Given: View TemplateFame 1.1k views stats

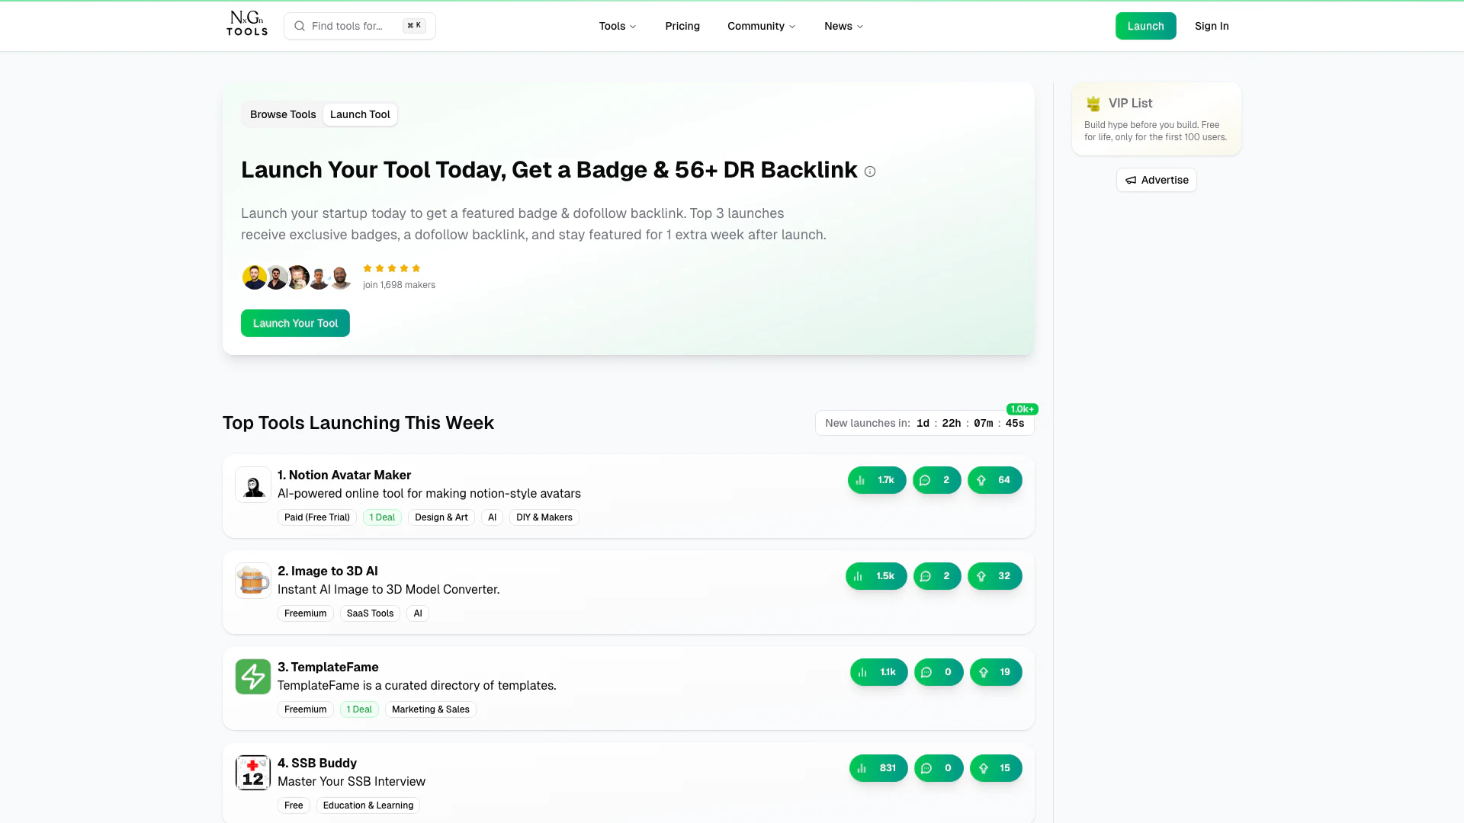Looking at the screenshot, I should (878, 672).
